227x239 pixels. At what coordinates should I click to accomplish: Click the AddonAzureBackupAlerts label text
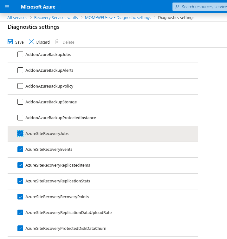[x=49, y=70]
